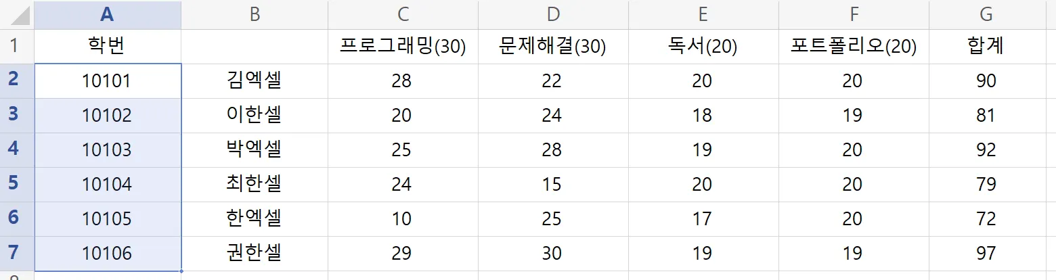Click the 학번 header cell
Viewport: 1056px width, 280px height.
[107, 46]
